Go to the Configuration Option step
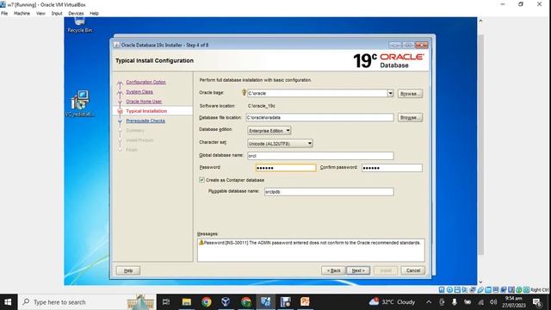 (145, 82)
